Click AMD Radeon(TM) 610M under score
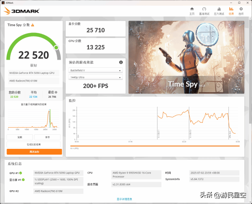Screen dimensions: 252x204 click(34, 81)
